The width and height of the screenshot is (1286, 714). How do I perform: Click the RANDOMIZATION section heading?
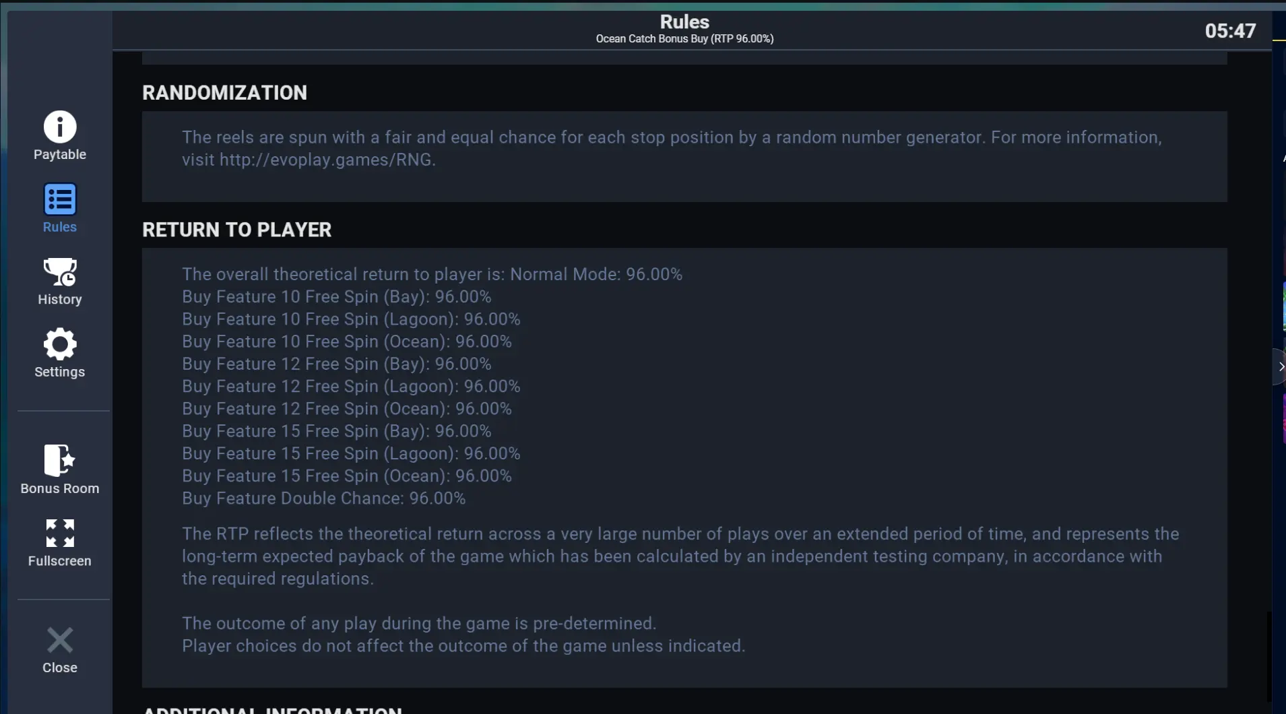[224, 92]
